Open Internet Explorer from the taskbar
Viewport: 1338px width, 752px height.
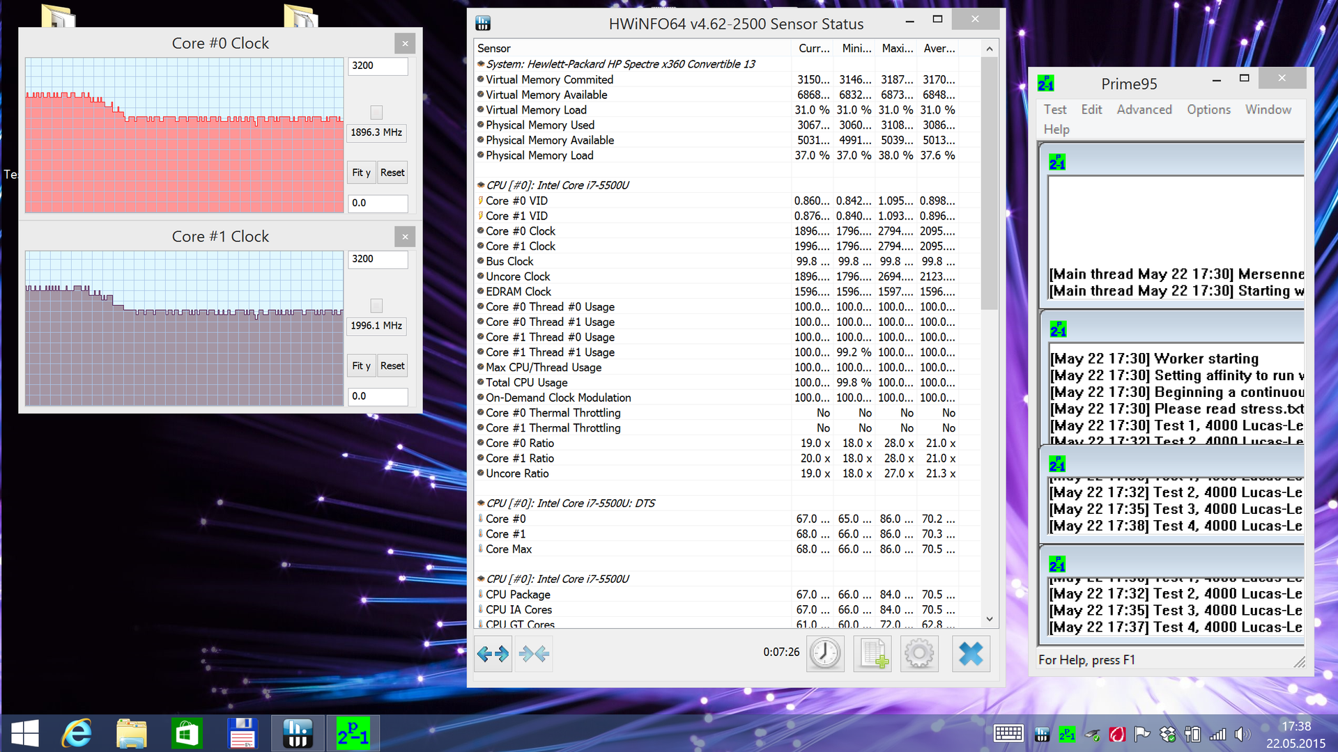point(77,733)
